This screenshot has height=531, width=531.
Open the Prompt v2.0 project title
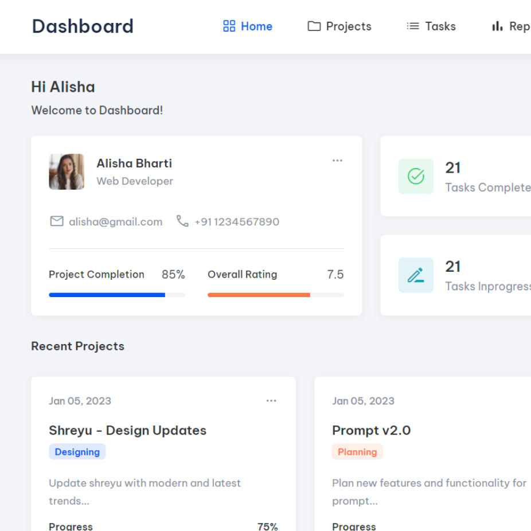[371, 430]
